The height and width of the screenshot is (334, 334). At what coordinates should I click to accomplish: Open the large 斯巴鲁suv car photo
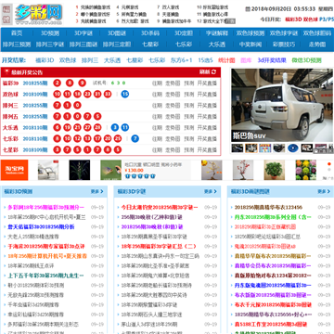(x=282, y=105)
